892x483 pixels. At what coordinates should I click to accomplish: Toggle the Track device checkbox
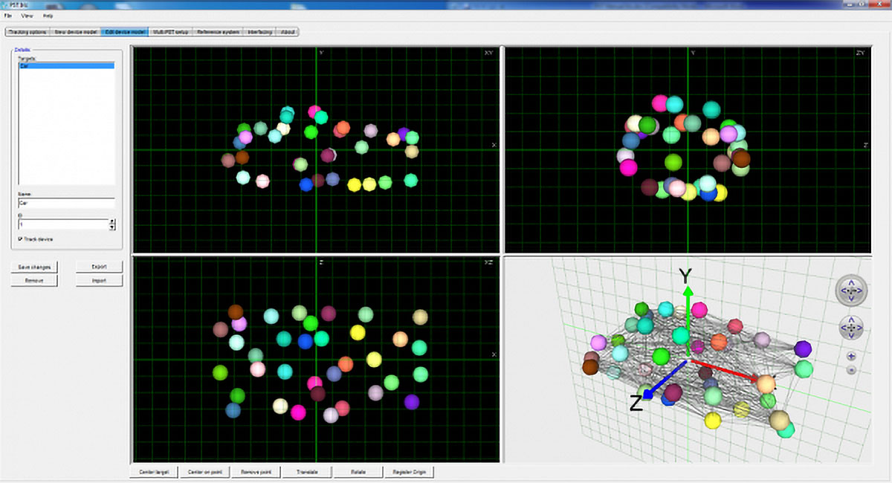pyautogui.click(x=21, y=239)
